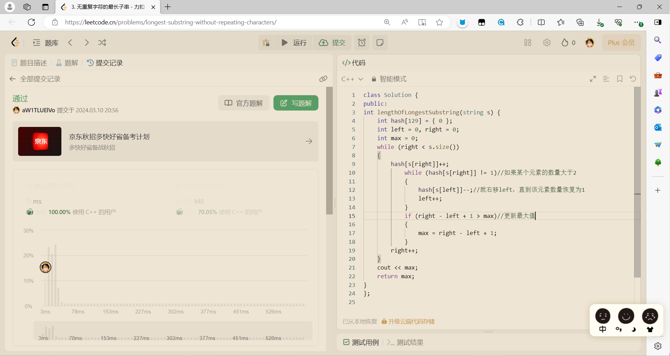The height and width of the screenshot is (356, 670).
Task: Open split screen icon in browser toolbar
Action: 541,22
